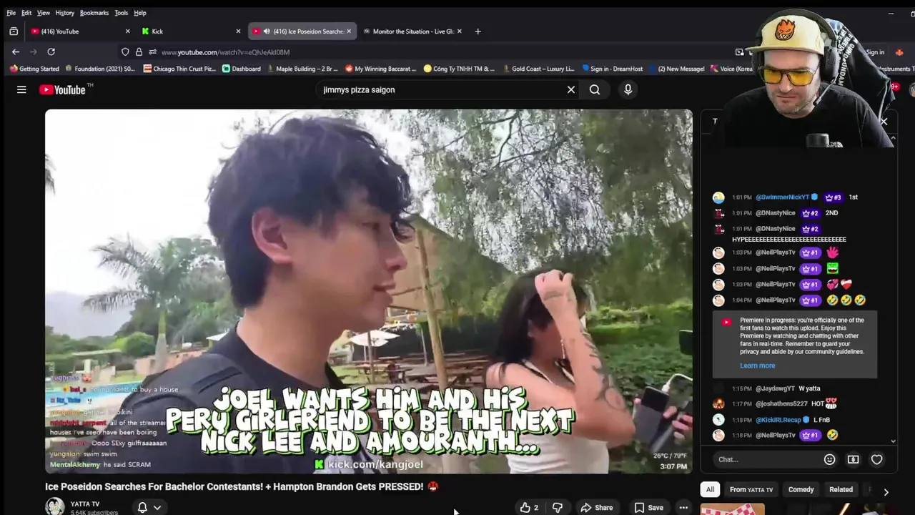Reload the page
The height and width of the screenshot is (515, 915).
pos(51,51)
